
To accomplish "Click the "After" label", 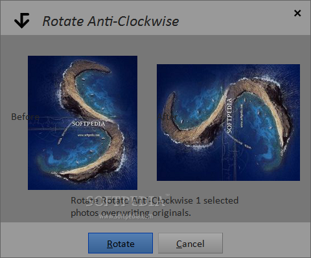I will pos(167,117).
